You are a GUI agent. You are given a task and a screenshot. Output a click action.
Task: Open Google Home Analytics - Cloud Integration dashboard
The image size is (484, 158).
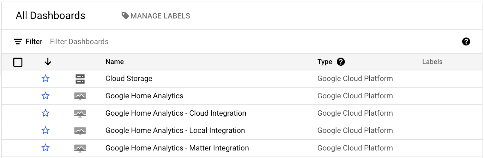coord(175,113)
